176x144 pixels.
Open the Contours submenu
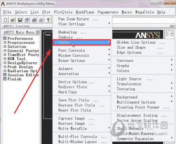pyautogui.click(x=143, y=60)
